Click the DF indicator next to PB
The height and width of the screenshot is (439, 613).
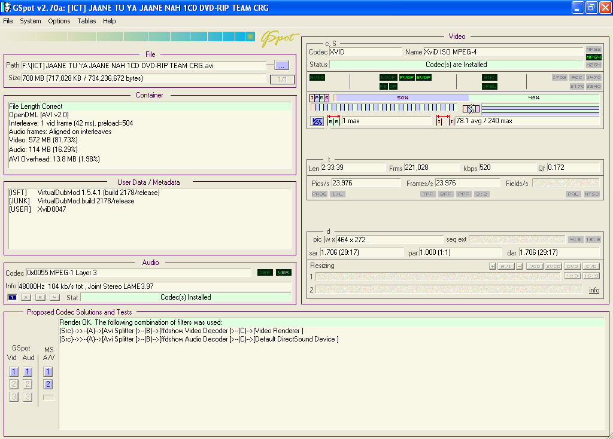pos(393,86)
